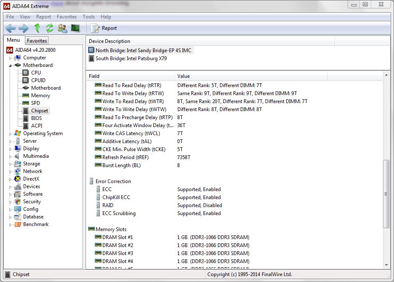Click the Security shield icon
This screenshot has height=282, width=394.
(18, 202)
